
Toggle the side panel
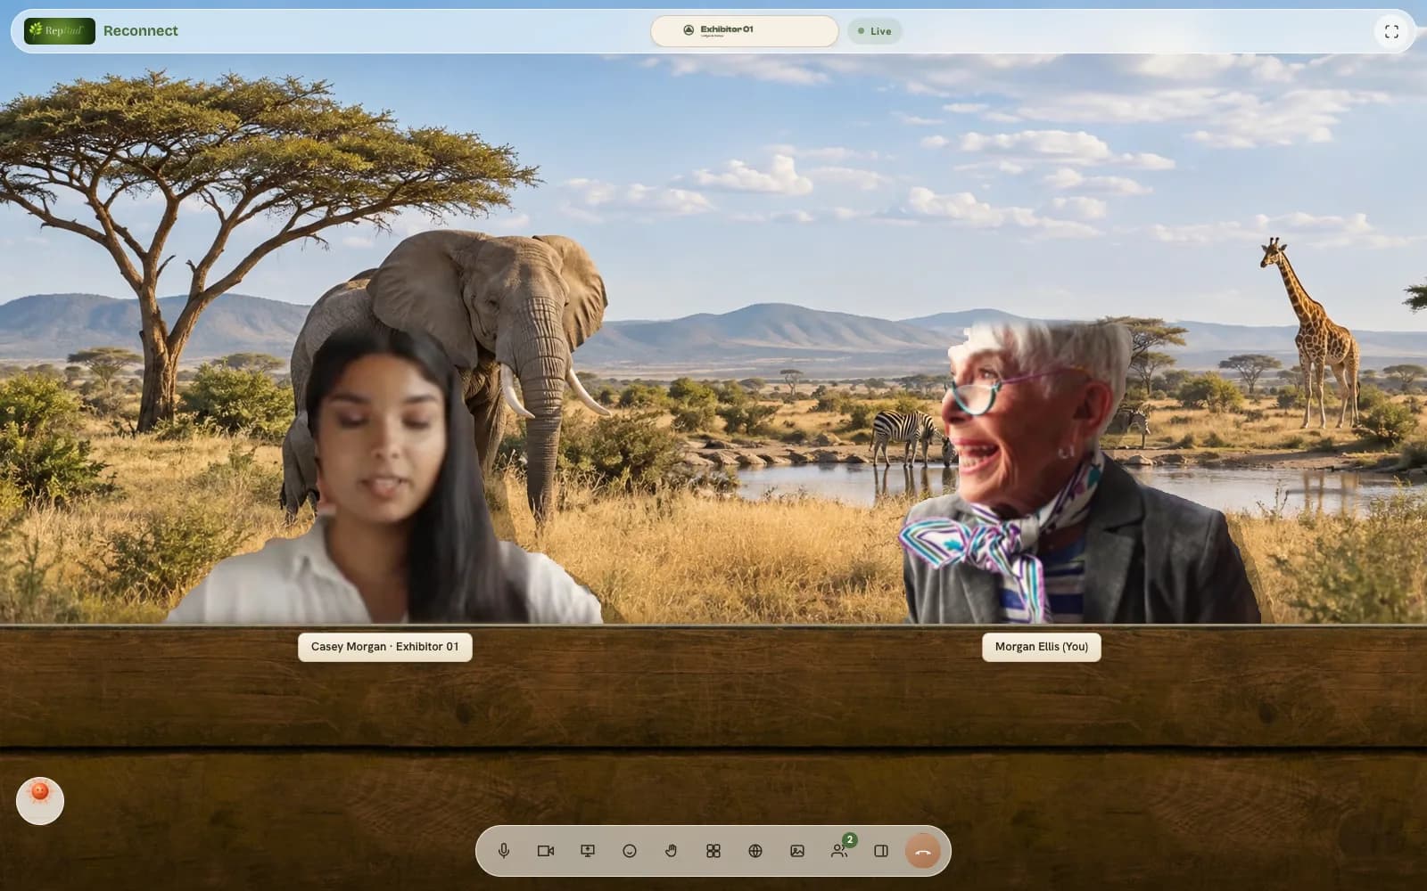881,851
